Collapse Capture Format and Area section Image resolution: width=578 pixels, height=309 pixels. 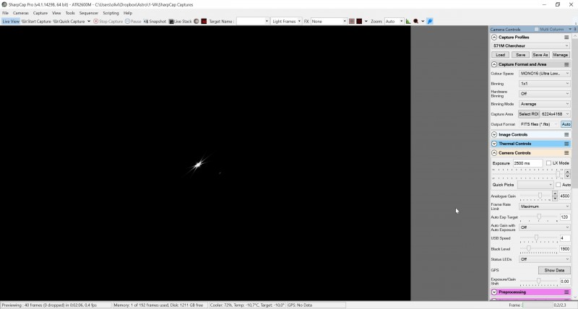[x=494, y=64]
